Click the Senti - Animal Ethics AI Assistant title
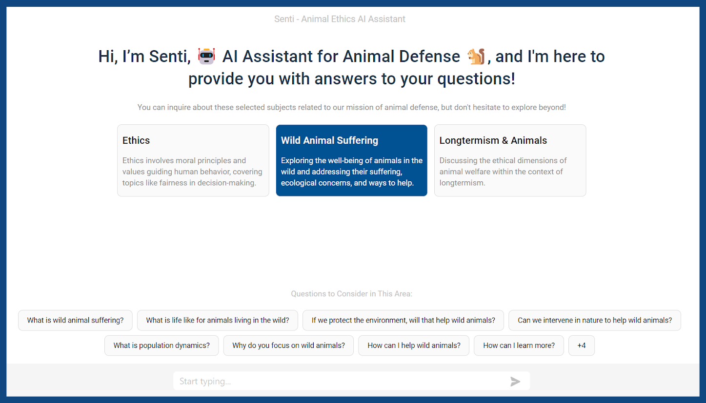Image resolution: width=706 pixels, height=403 pixels. click(x=340, y=19)
